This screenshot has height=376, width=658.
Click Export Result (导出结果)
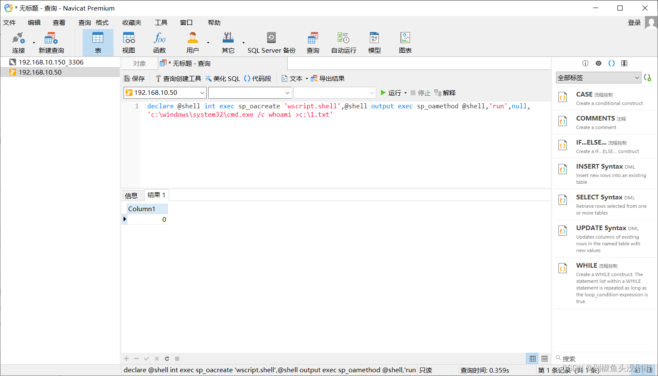pyautogui.click(x=328, y=78)
